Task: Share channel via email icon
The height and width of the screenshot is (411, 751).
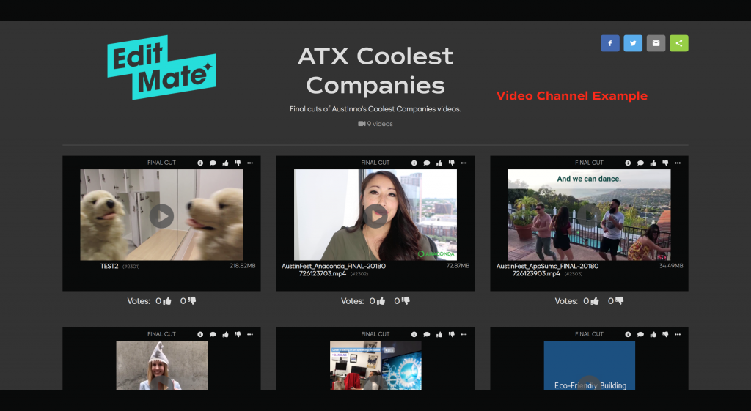Action: tap(656, 43)
